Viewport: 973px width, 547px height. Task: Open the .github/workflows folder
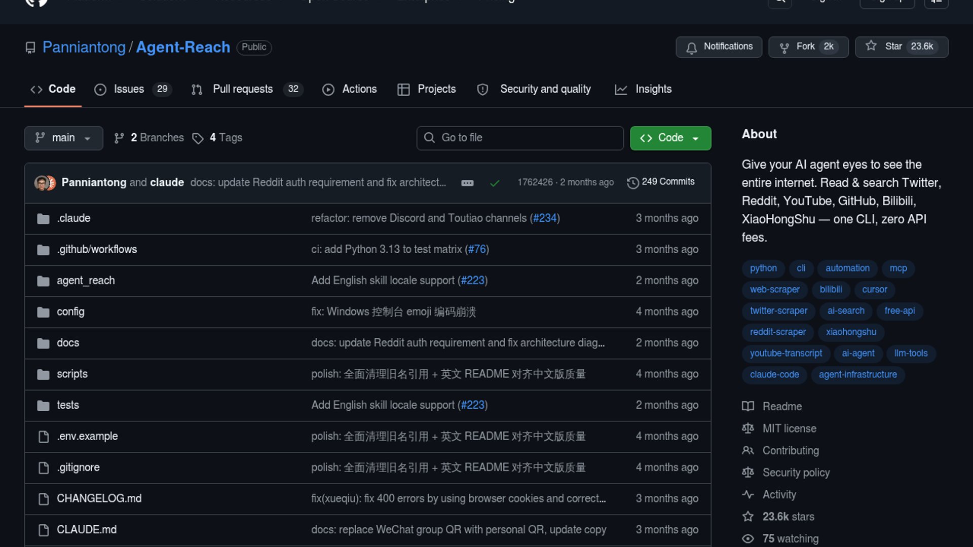tap(97, 250)
